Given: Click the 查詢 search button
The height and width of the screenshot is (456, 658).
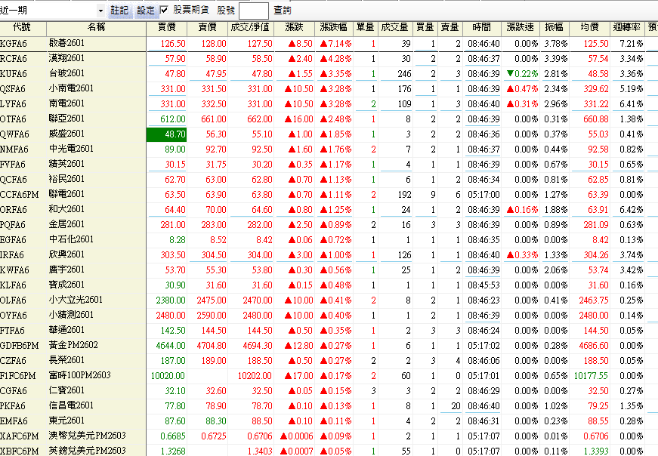Looking at the screenshot, I should (282, 11).
